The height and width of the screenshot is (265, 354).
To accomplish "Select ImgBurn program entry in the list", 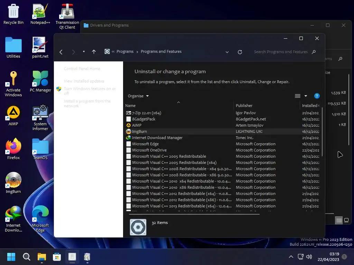I will pyautogui.click(x=222, y=131).
